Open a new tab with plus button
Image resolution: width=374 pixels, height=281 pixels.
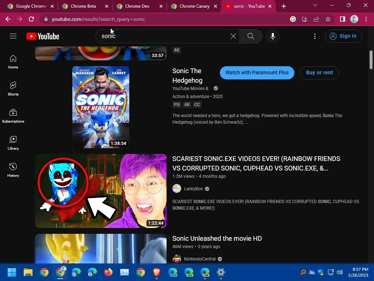[283, 6]
